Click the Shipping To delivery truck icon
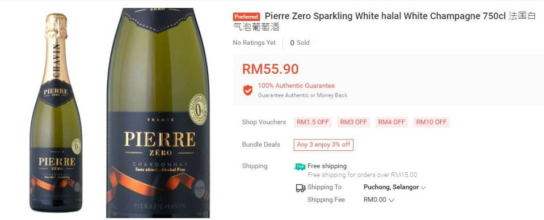The width and height of the screenshot is (544, 220). [301, 188]
